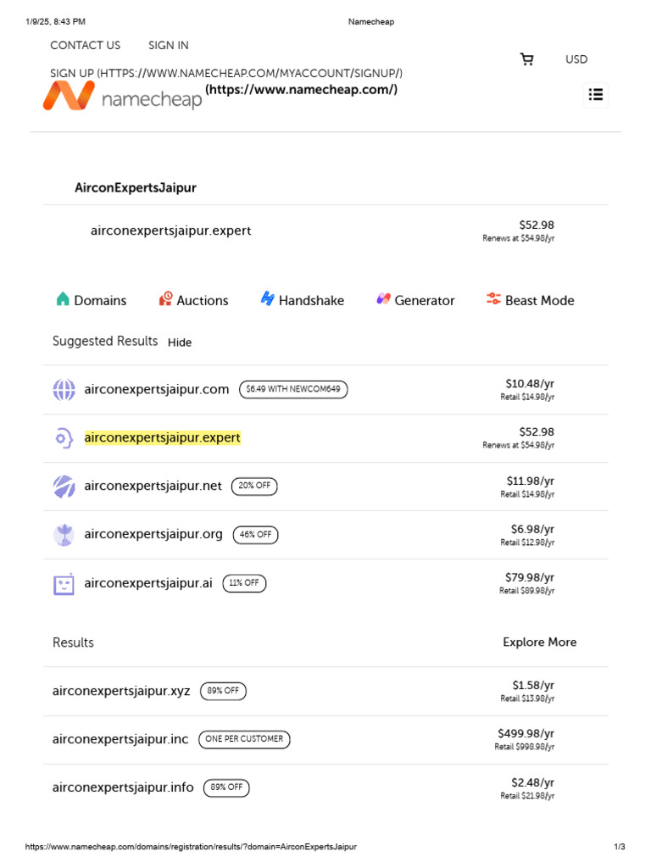Viewport: 651px width, 868px height.
Task: Expand Explore More results
Action: coord(539,643)
